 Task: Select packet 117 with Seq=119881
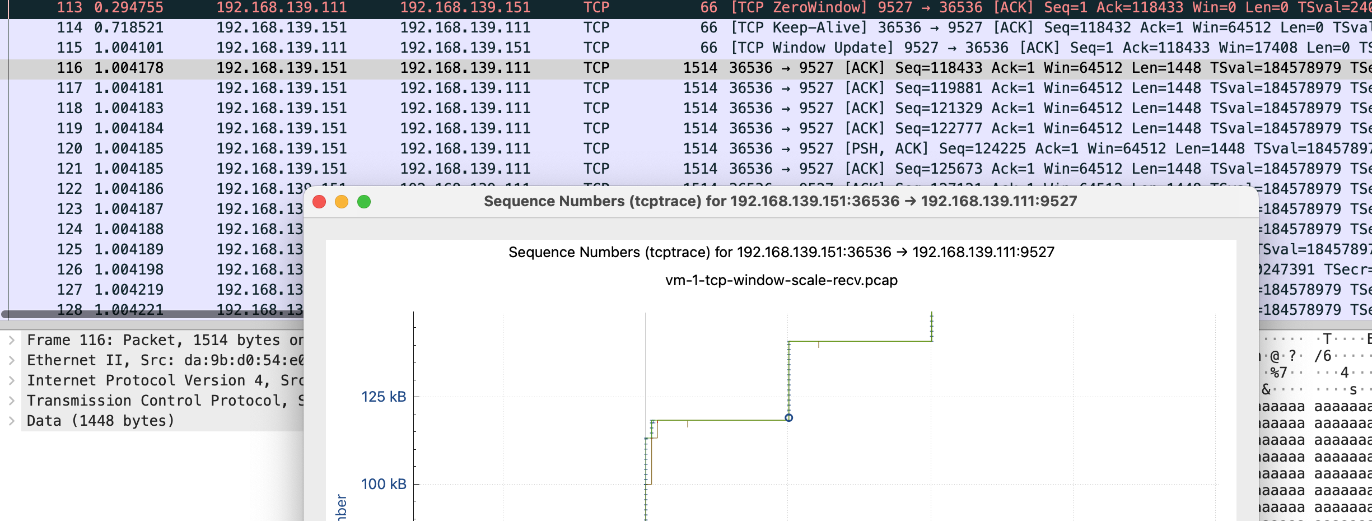click(x=448, y=88)
